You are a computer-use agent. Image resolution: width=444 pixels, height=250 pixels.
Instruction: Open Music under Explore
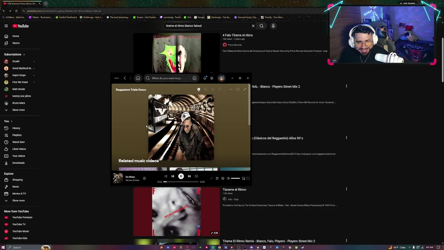tap(15, 187)
